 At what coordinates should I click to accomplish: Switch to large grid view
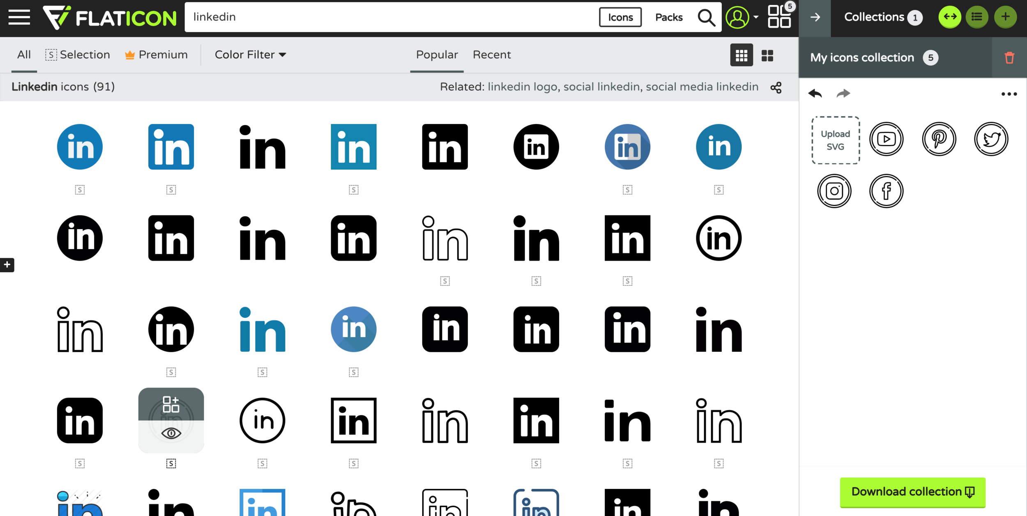(x=767, y=55)
